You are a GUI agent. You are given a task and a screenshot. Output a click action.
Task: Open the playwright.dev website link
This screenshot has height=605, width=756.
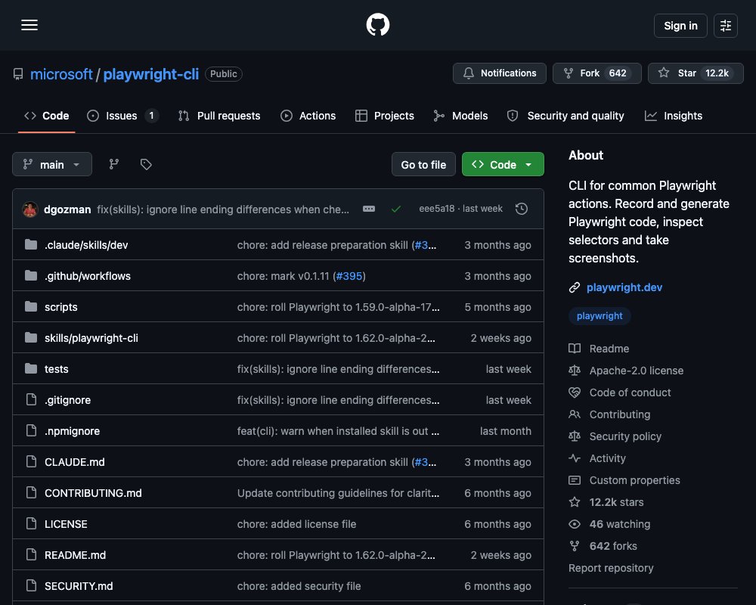pyautogui.click(x=624, y=287)
